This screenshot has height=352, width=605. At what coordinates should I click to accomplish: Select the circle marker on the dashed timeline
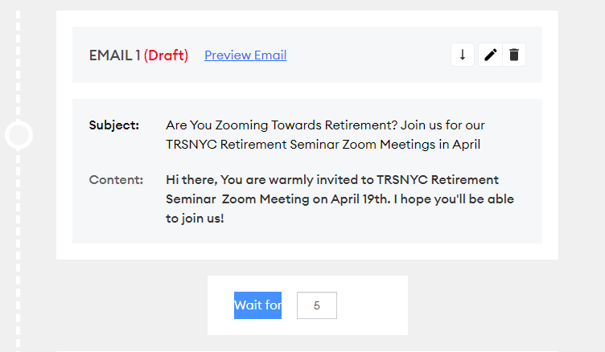19,135
